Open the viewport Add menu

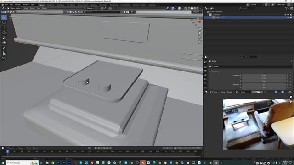point(39,8)
